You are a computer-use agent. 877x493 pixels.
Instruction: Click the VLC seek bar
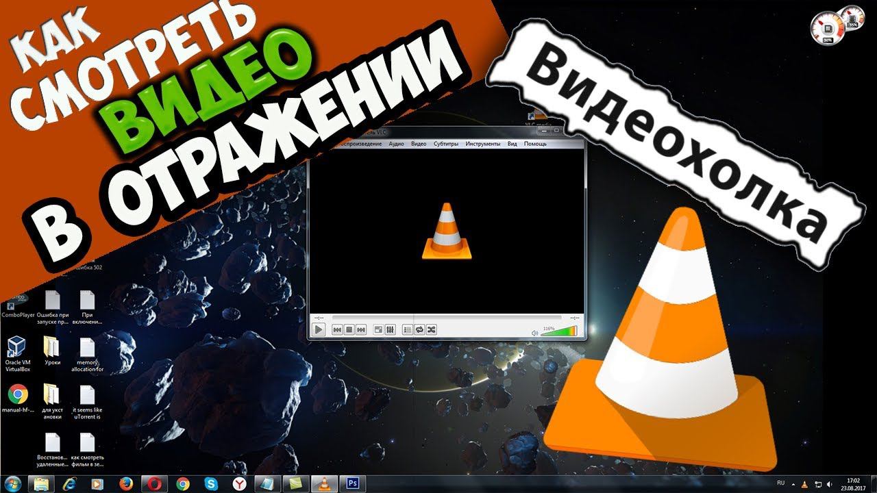pyautogui.click(x=446, y=318)
